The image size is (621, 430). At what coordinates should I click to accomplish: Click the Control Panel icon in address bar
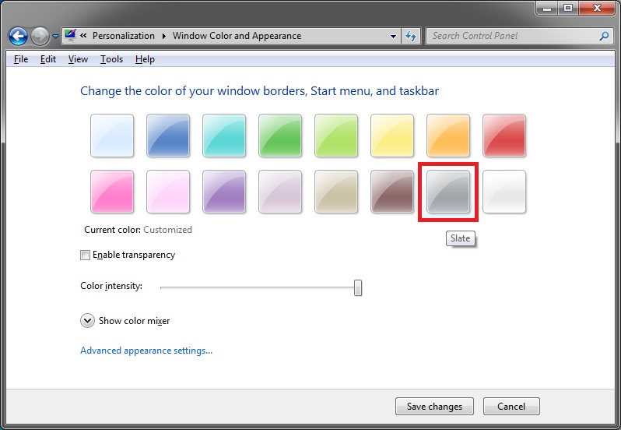[x=71, y=36]
